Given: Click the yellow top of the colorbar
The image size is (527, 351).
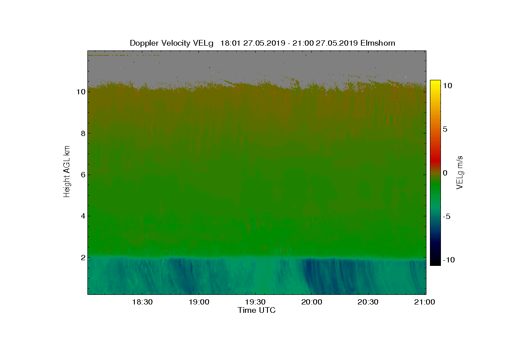Looking at the screenshot, I should [435, 83].
